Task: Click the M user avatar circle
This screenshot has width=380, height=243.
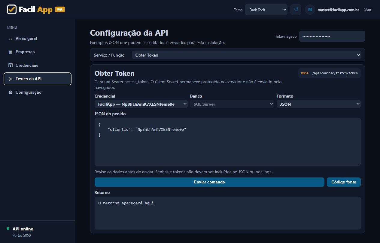Action: pyautogui.click(x=310, y=10)
